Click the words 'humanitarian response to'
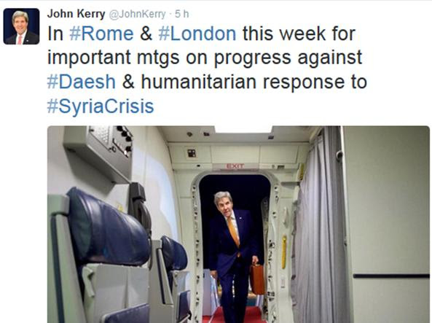 coord(254,82)
